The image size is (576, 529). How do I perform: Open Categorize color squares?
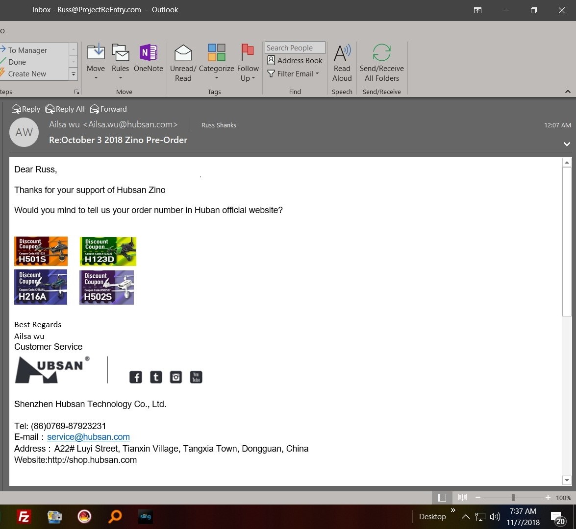[x=216, y=52]
